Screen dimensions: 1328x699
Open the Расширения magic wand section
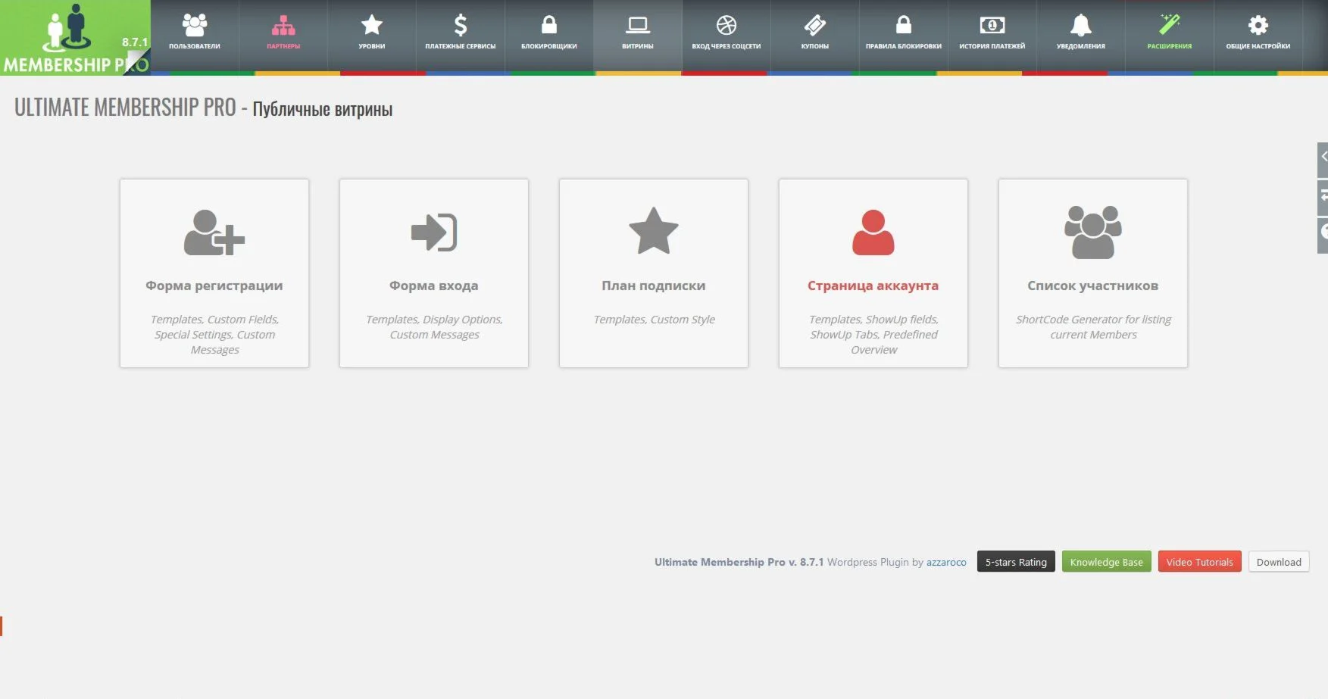tap(1170, 35)
